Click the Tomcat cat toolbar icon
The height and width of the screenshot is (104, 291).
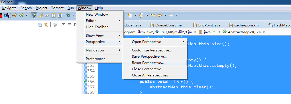[6, 16]
